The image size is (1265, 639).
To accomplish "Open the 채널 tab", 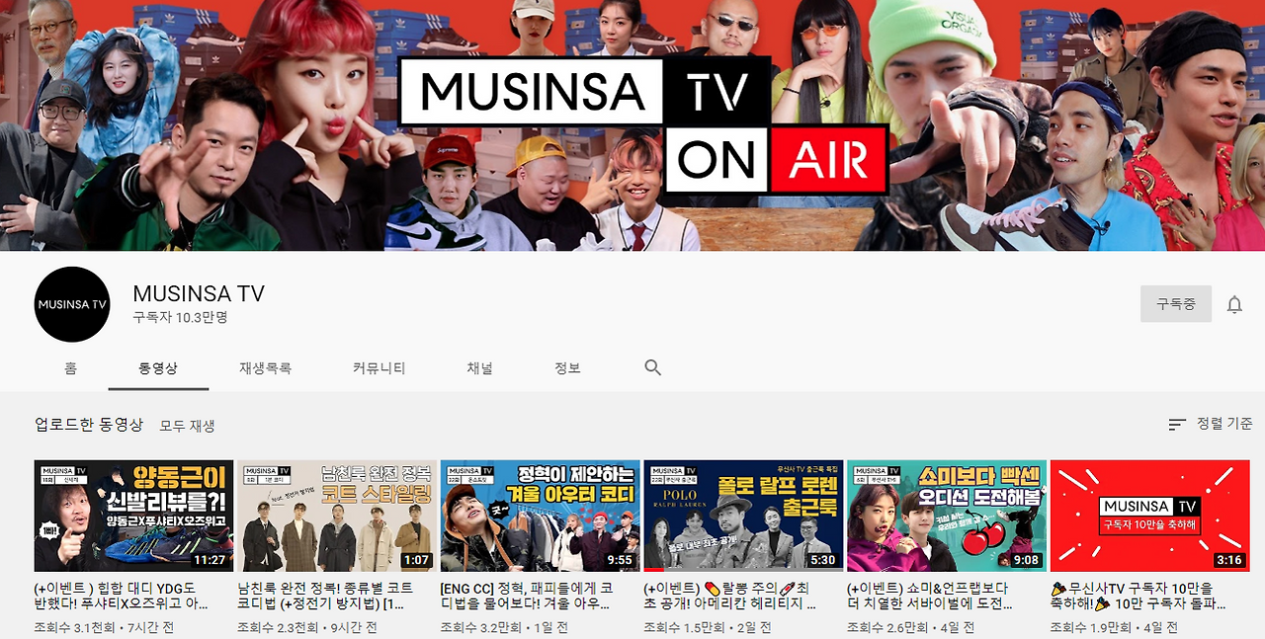I will click(480, 367).
